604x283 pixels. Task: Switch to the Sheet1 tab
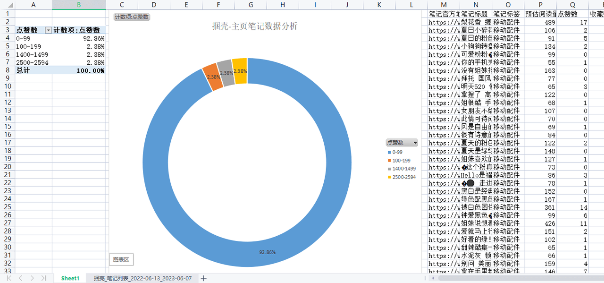[x=70, y=278]
